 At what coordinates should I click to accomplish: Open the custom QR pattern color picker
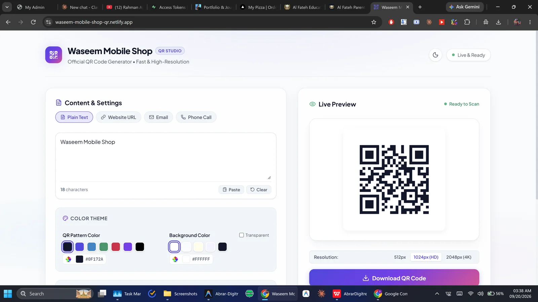tap(69, 259)
